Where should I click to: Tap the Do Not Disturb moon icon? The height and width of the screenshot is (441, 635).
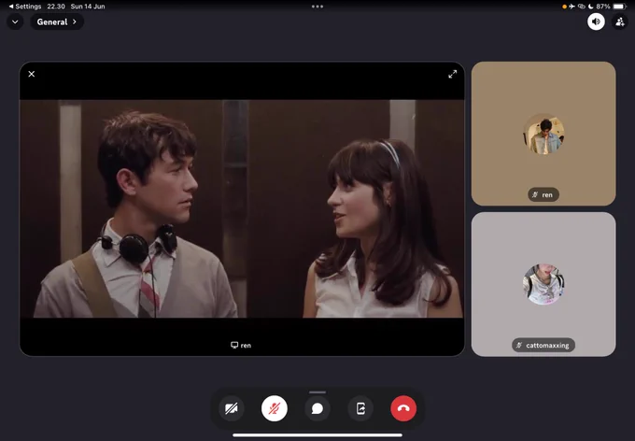pos(591,7)
